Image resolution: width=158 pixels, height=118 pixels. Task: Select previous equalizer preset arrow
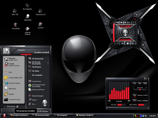[x=110, y=101]
